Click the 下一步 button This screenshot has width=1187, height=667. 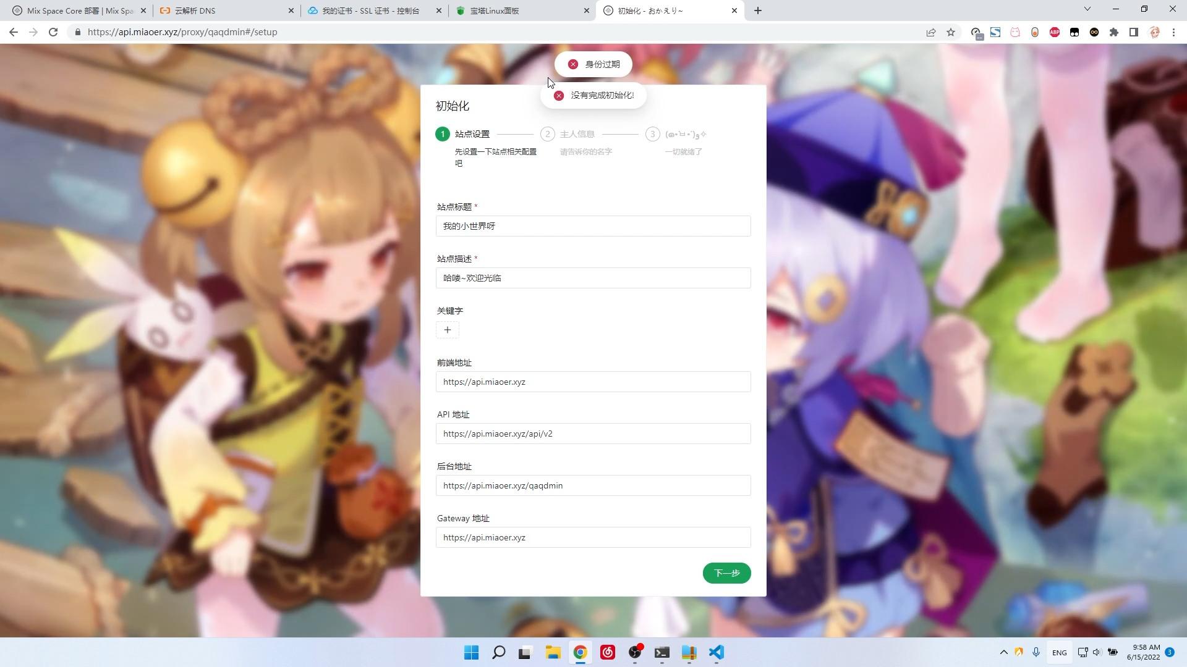[726, 573]
